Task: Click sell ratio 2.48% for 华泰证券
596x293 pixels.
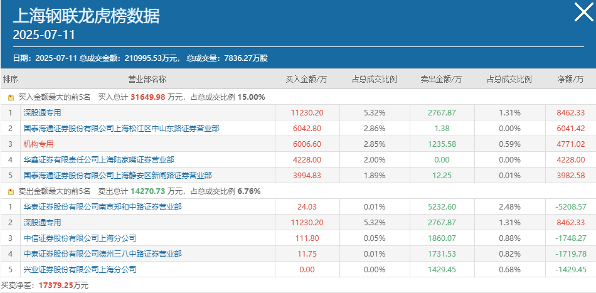Action: coord(511,207)
